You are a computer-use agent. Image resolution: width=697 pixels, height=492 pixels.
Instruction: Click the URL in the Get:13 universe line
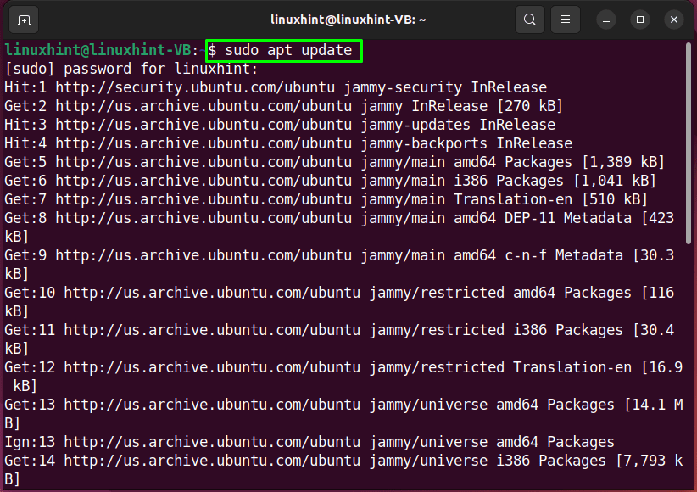tap(195, 405)
